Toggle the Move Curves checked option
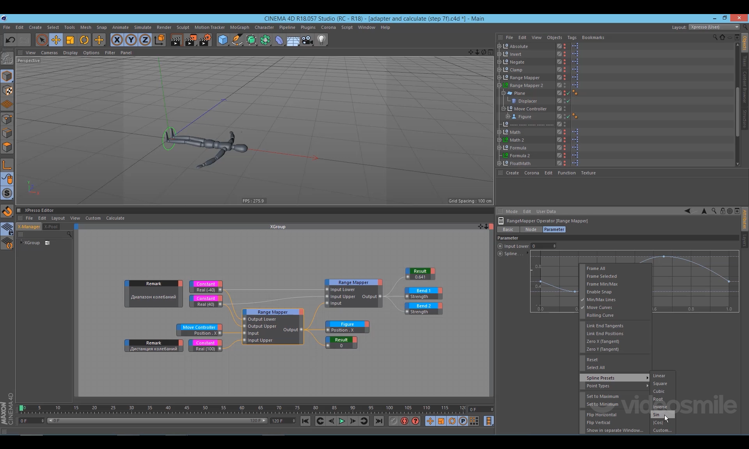The image size is (749, 449). tap(599, 307)
